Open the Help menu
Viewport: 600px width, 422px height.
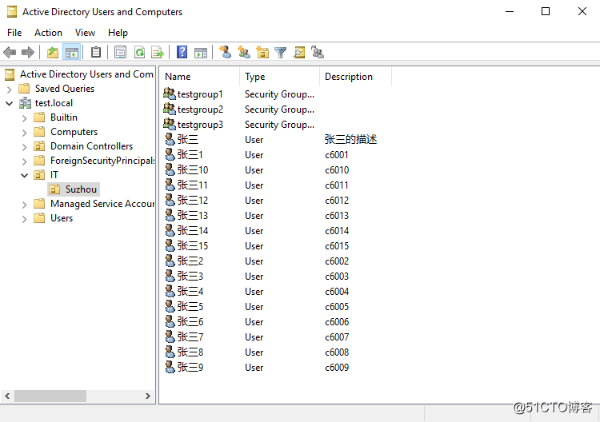118,33
